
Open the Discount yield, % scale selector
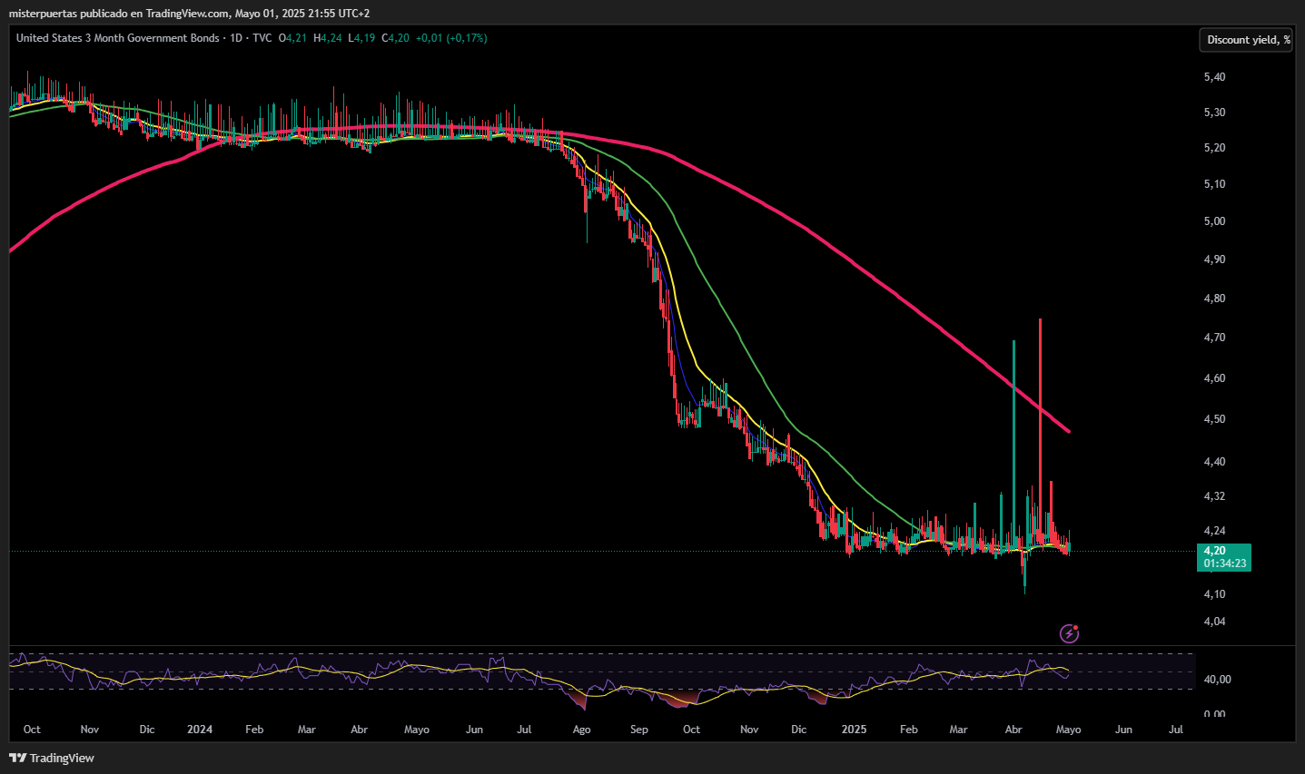coord(1246,40)
